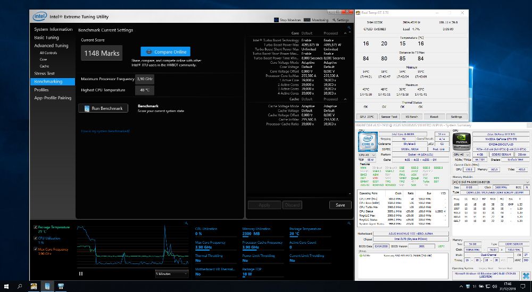Open Profiles section
The width and height of the screenshot is (532, 292).
(x=41, y=90)
